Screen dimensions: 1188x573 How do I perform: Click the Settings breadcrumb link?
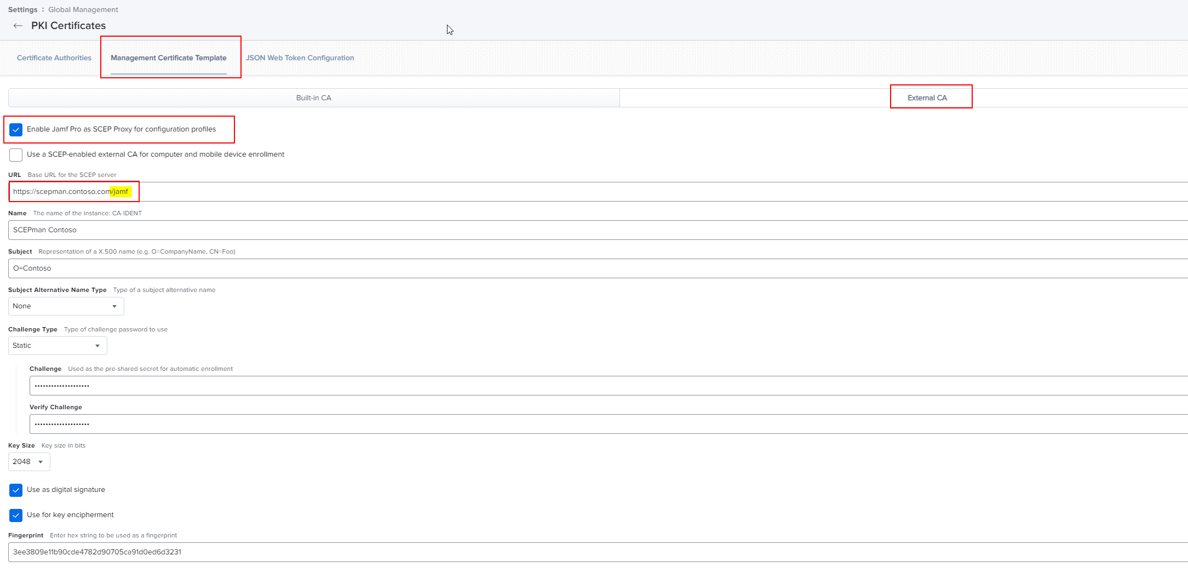click(x=23, y=9)
